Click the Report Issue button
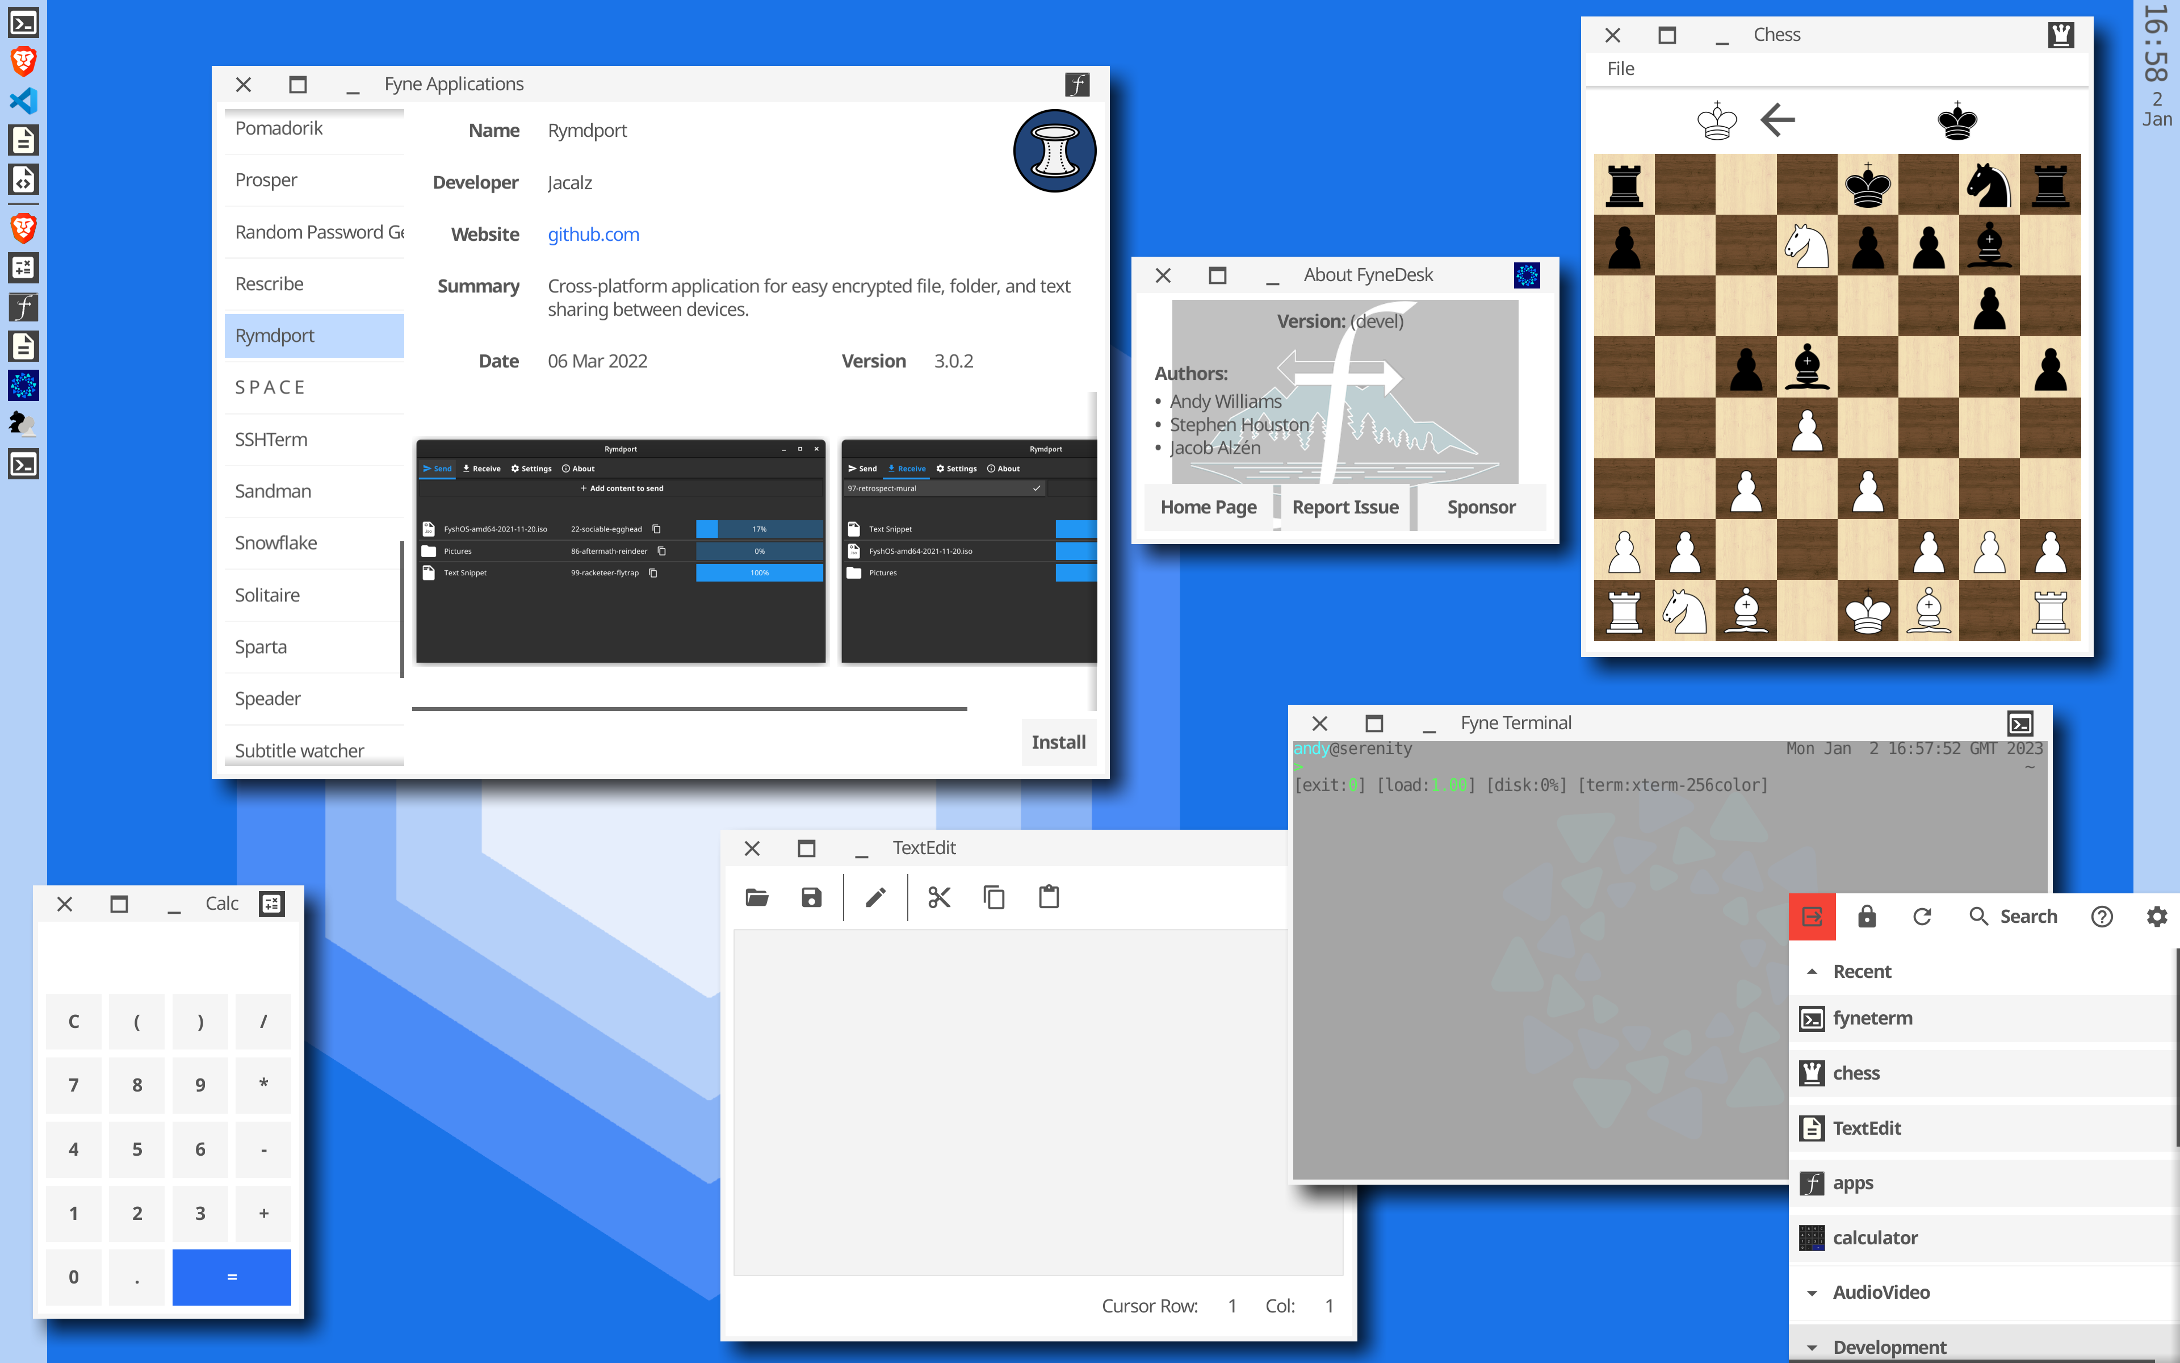The height and width of the screenshot is (1363, 2180). click(x=1345, y=507)
